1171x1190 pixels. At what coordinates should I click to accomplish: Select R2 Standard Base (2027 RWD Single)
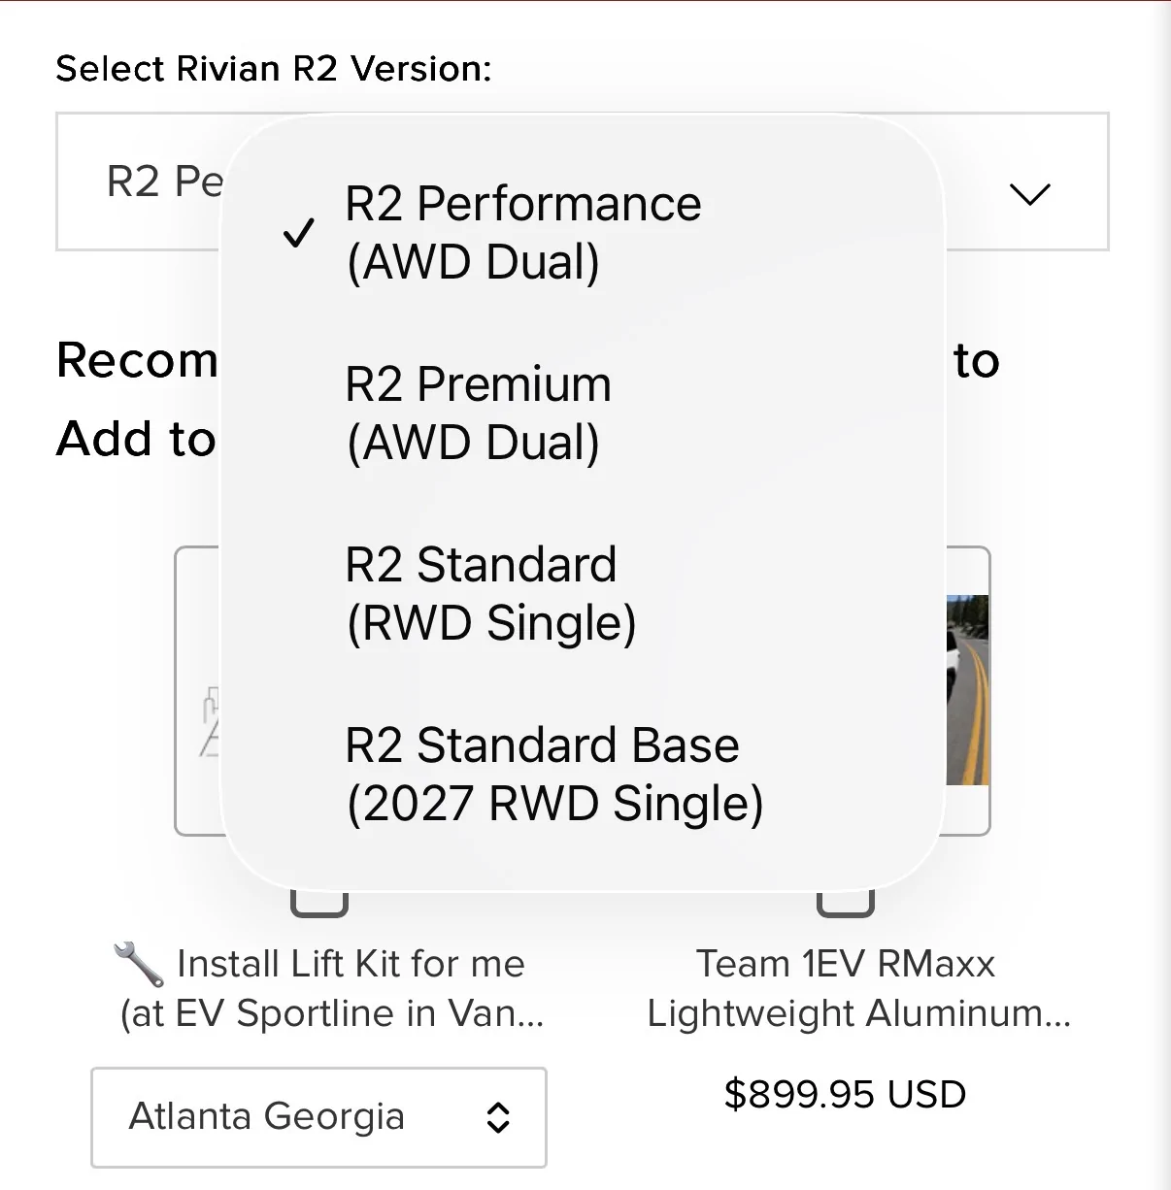tap(583, 775)
